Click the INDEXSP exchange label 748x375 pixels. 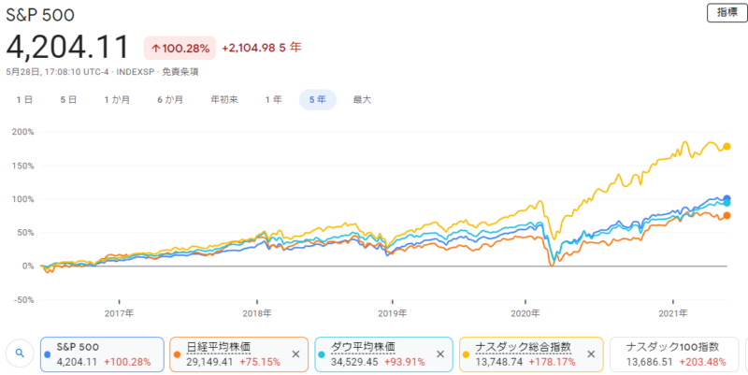tap(136, 72)
